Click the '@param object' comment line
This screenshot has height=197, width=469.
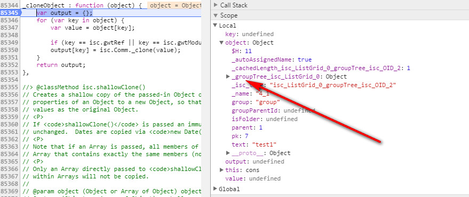point(112,191)
